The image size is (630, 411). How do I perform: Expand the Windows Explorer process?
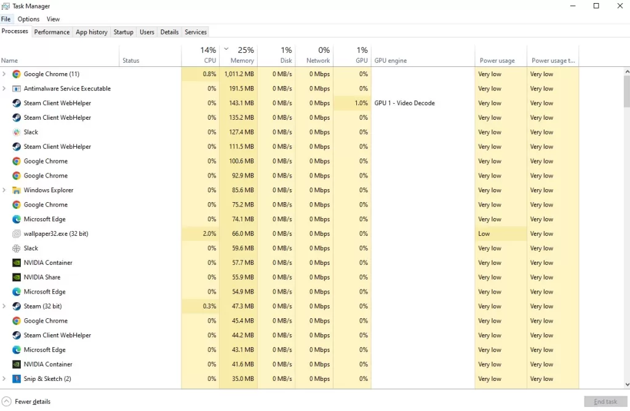(4, 190)
